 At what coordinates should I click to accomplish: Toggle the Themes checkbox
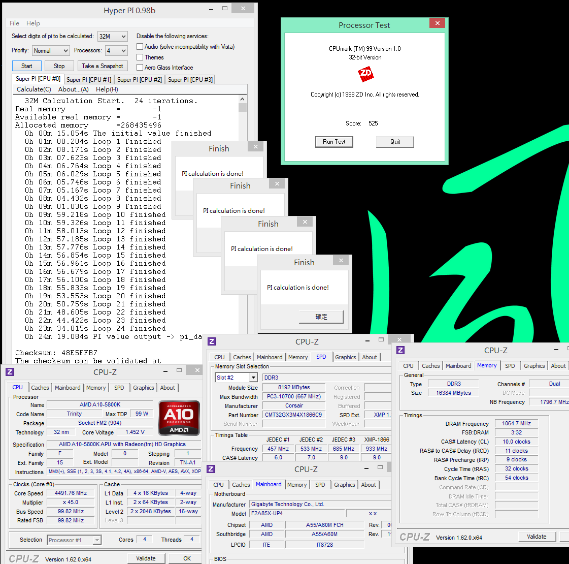pyautogui.click(x=140, y=57)
